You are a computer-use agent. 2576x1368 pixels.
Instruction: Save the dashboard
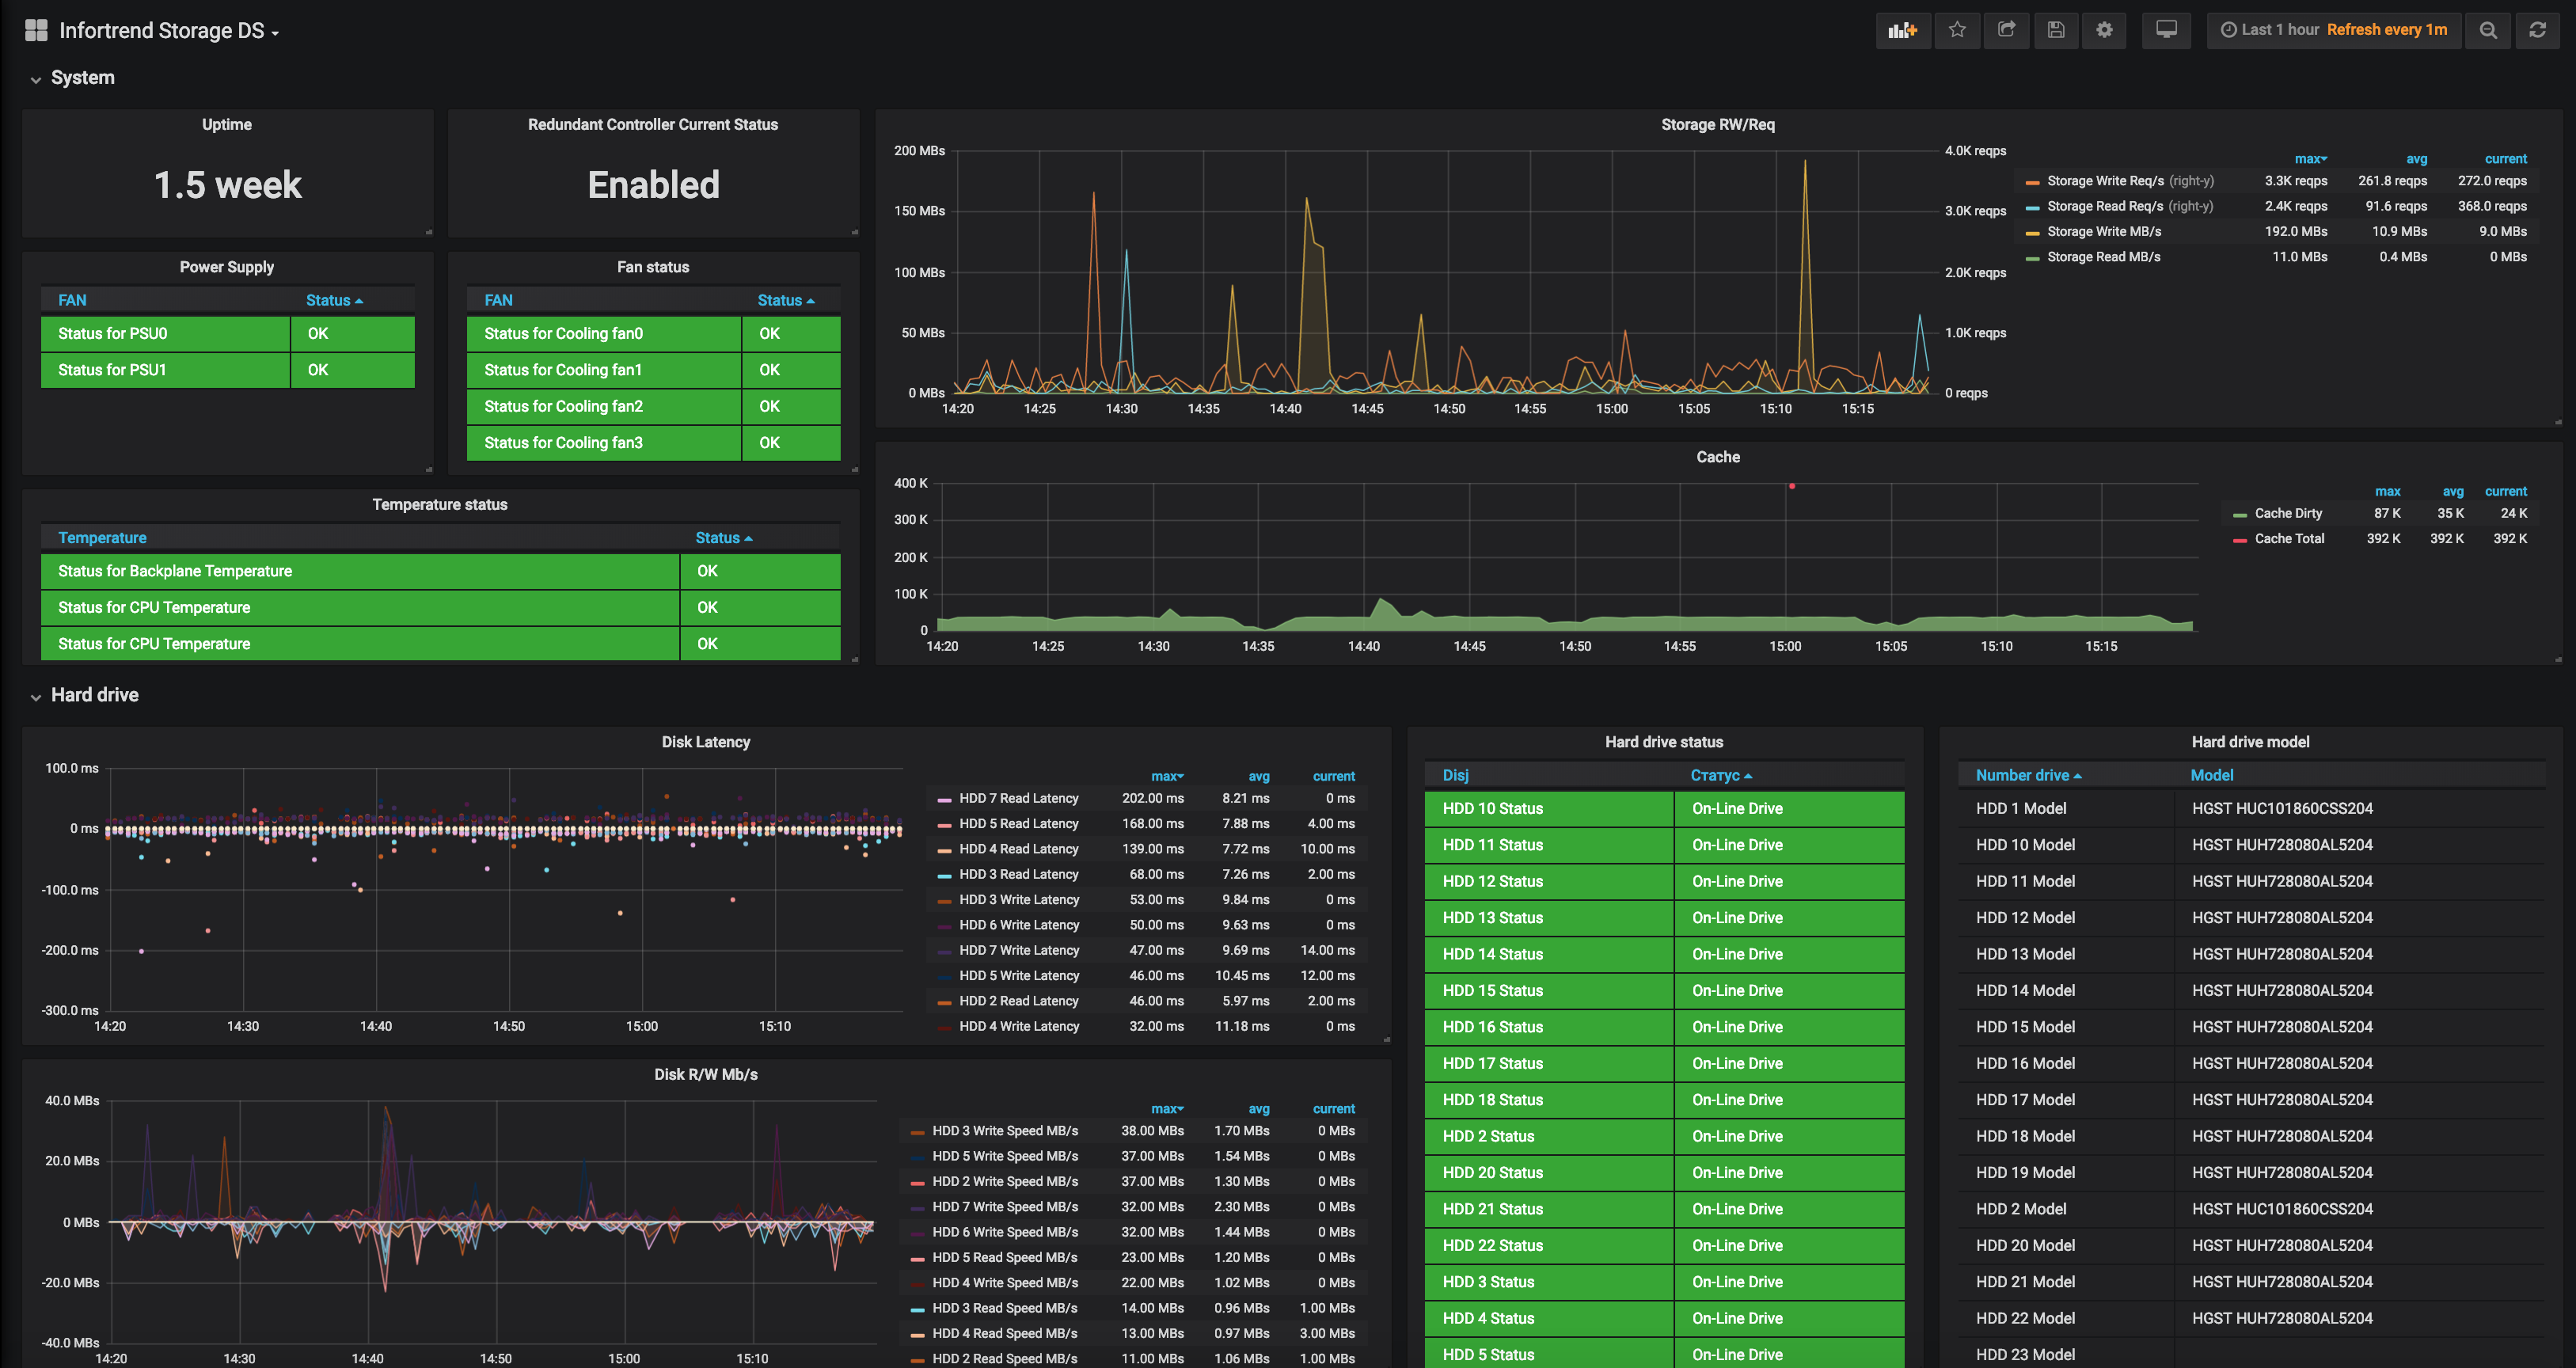(2055, 30)
